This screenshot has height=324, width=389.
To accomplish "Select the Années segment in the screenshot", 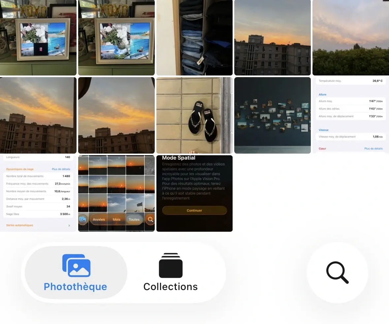I will pos(99,219).
